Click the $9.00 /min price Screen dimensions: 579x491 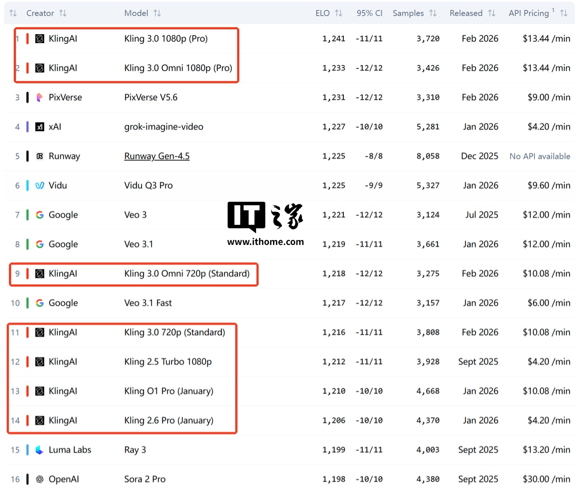[x=549, y=97]
